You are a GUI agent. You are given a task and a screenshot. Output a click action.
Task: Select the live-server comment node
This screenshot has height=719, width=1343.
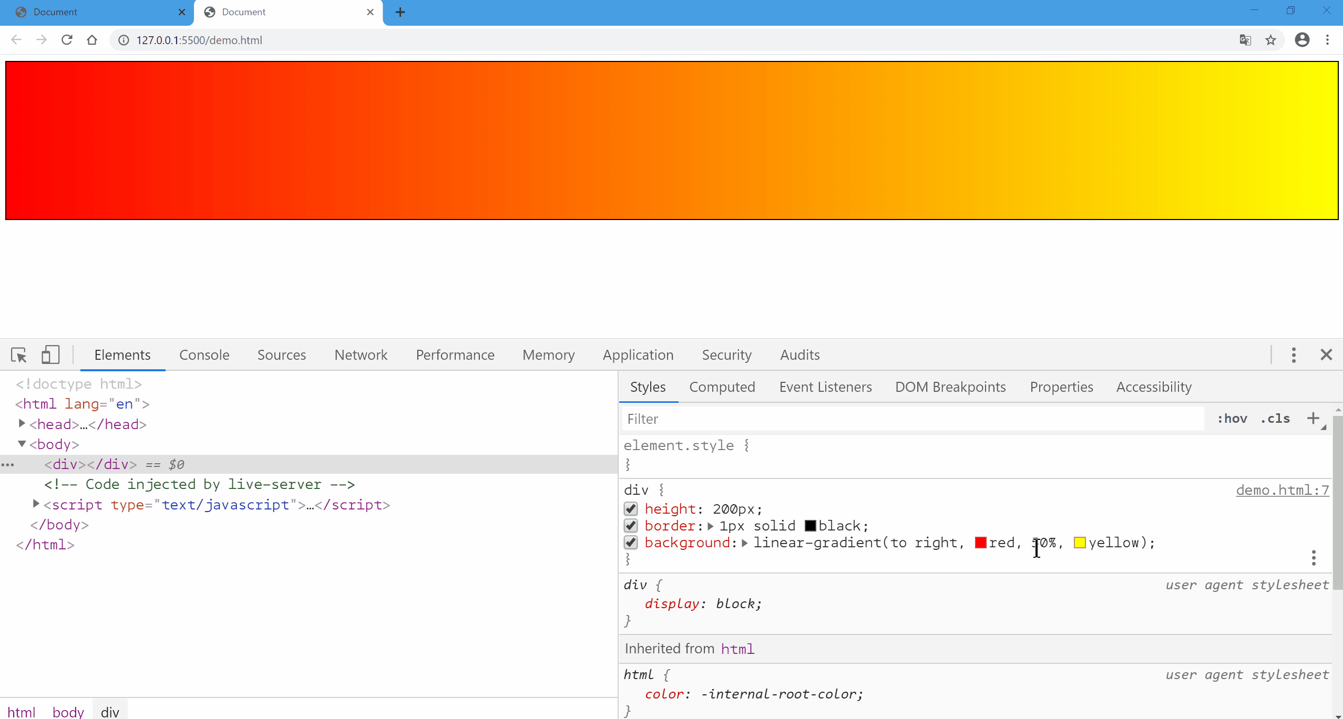pyautogui.click(x=200, y=484)
